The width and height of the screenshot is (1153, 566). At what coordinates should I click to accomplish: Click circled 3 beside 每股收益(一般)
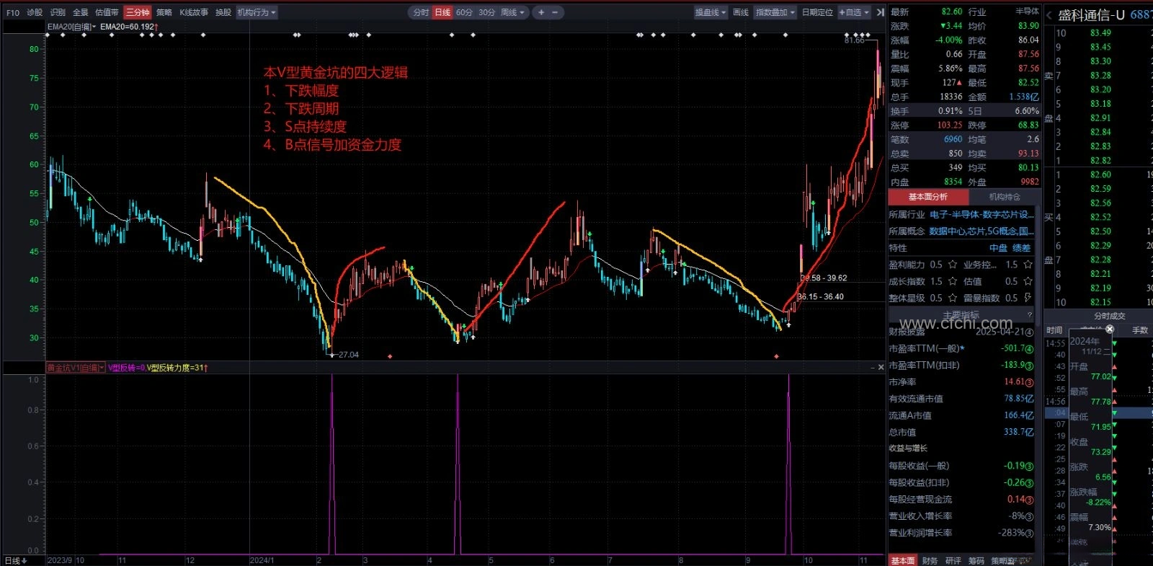[1029, 466]
